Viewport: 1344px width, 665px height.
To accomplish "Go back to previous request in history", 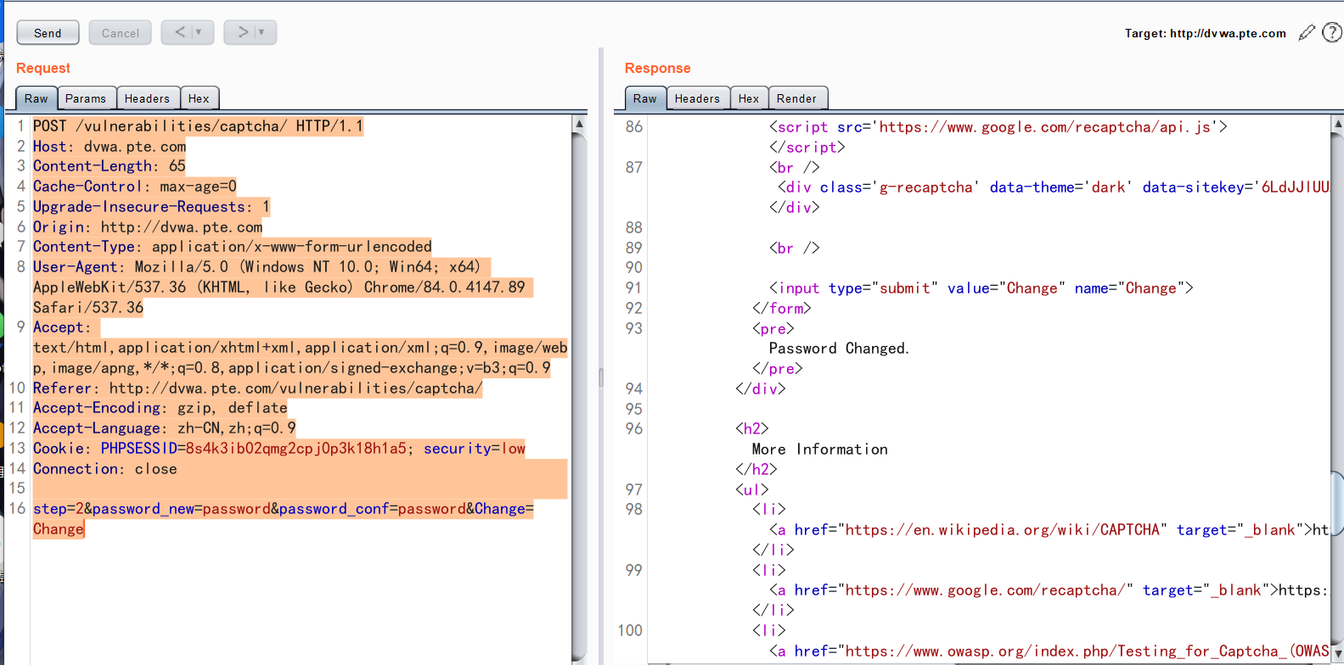I will [x=180, y=32].
